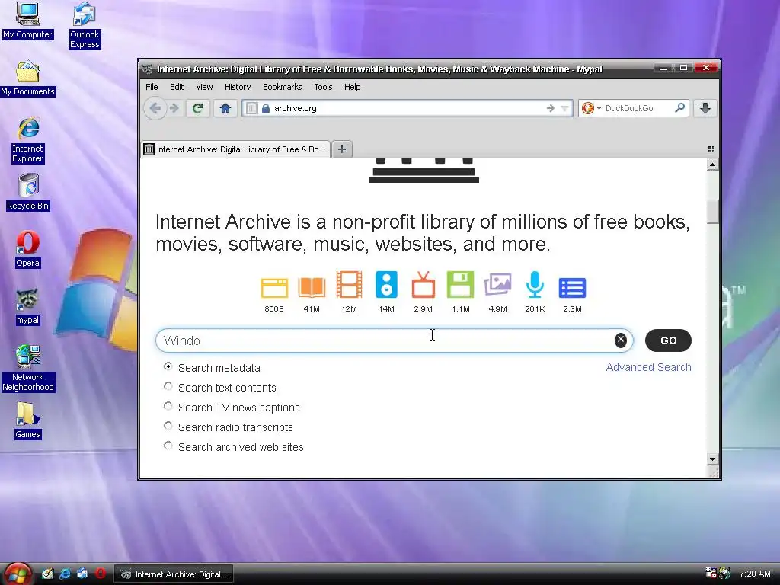Image resolution: width=780 pixels, height=585 pixels.
Task: Click the page scrollbar down arrow
Action: (712, 459)
